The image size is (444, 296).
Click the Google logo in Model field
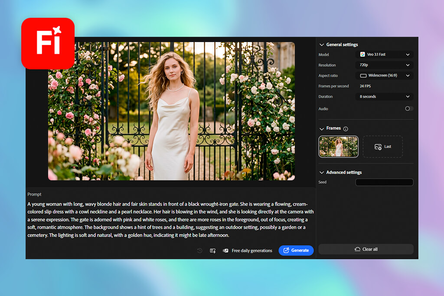point(362,54)
